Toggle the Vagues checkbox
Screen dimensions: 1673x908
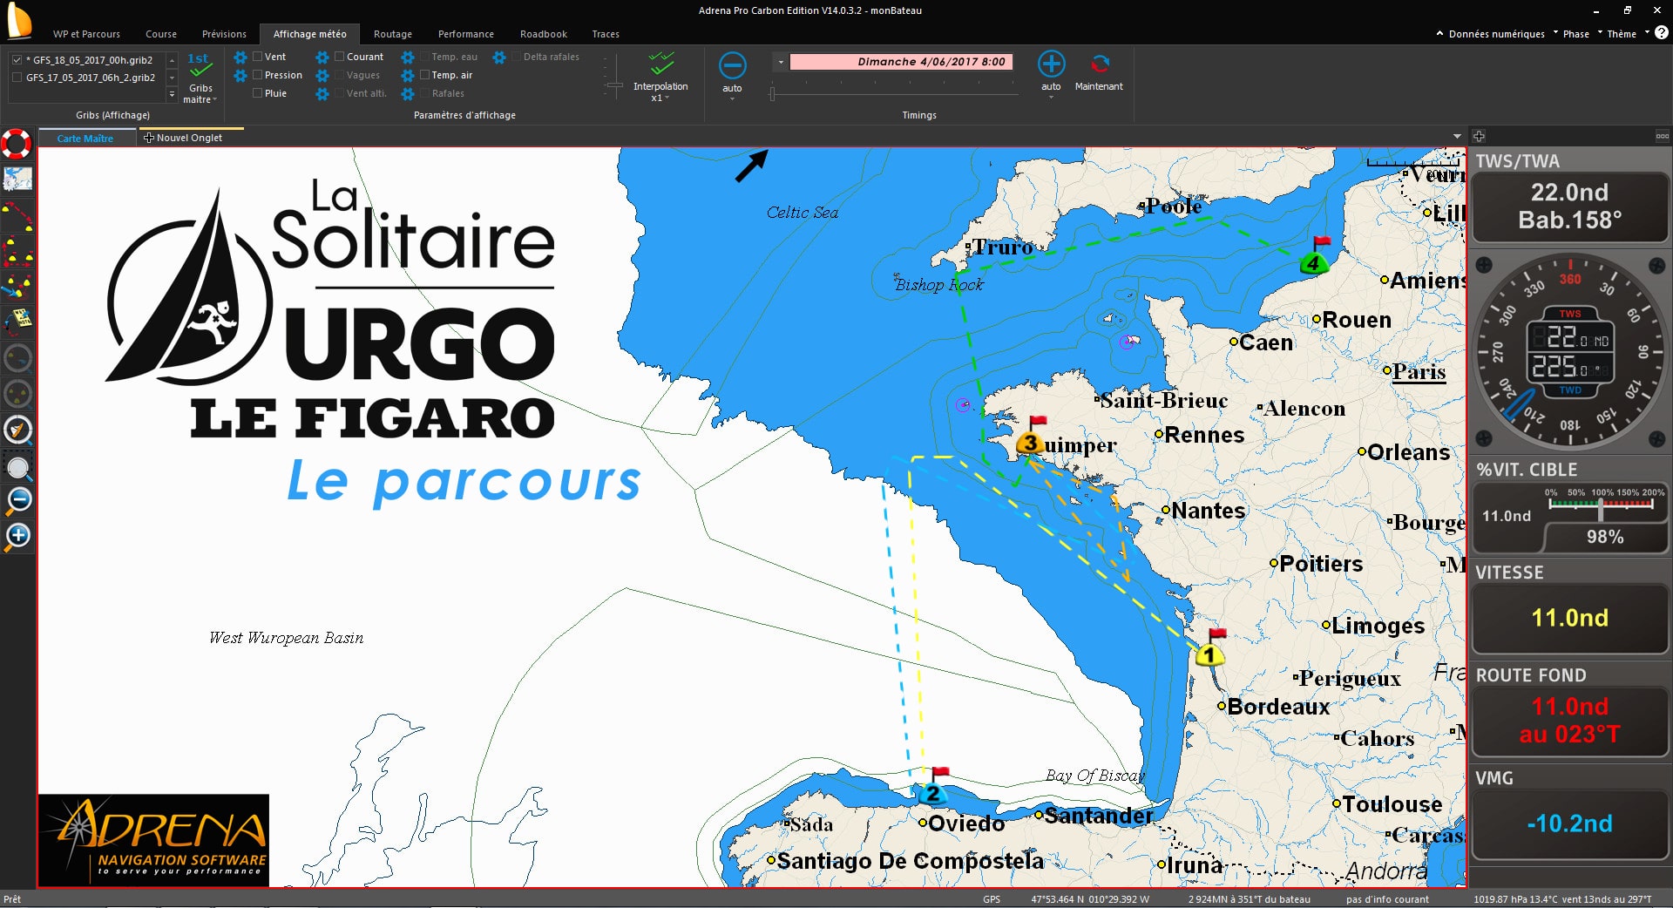point(340,75)
